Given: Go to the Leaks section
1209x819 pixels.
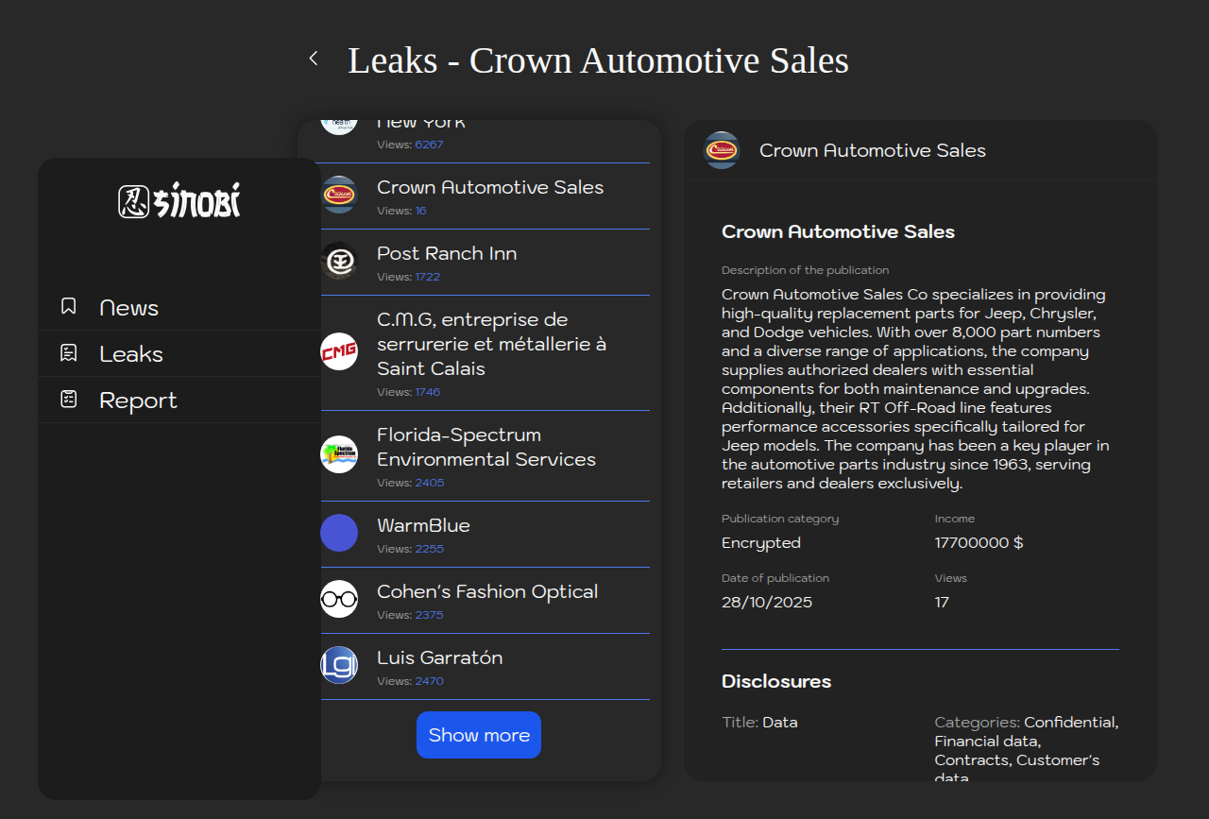Looking at the screenshot, I should coord(131,354).
